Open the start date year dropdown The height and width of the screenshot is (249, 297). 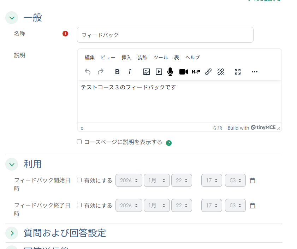129,180
